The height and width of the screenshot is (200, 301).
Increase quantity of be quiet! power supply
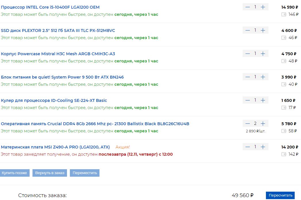(263, 77)
